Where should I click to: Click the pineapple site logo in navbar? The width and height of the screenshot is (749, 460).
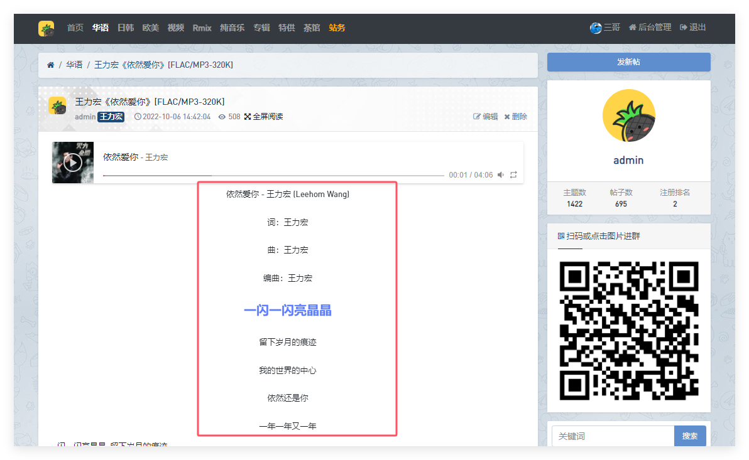pos(46,28)
